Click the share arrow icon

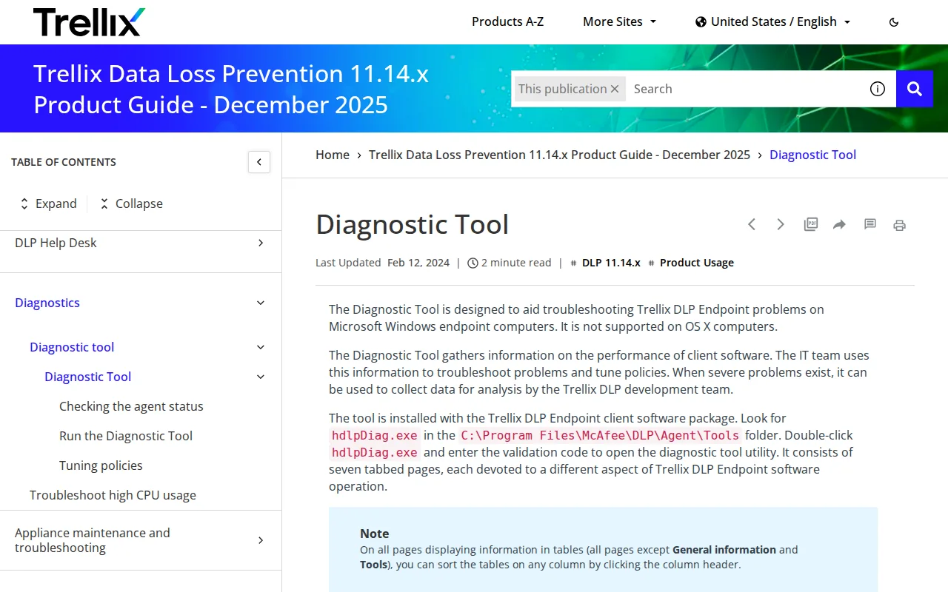tap(839, 224)
